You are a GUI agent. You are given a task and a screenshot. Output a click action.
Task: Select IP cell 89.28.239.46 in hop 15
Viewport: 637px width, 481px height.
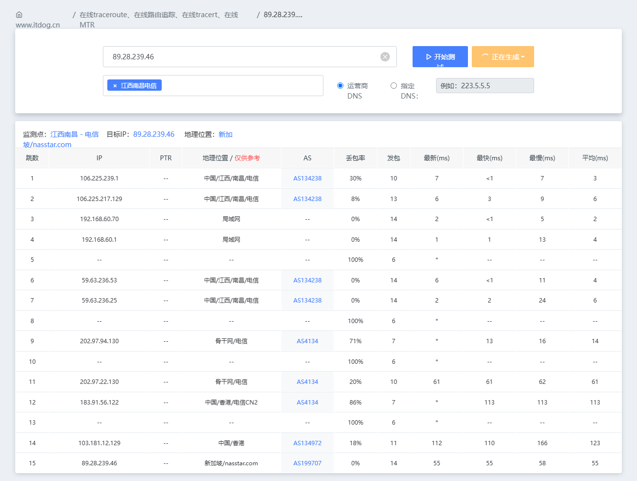click(x=99, y=463)
